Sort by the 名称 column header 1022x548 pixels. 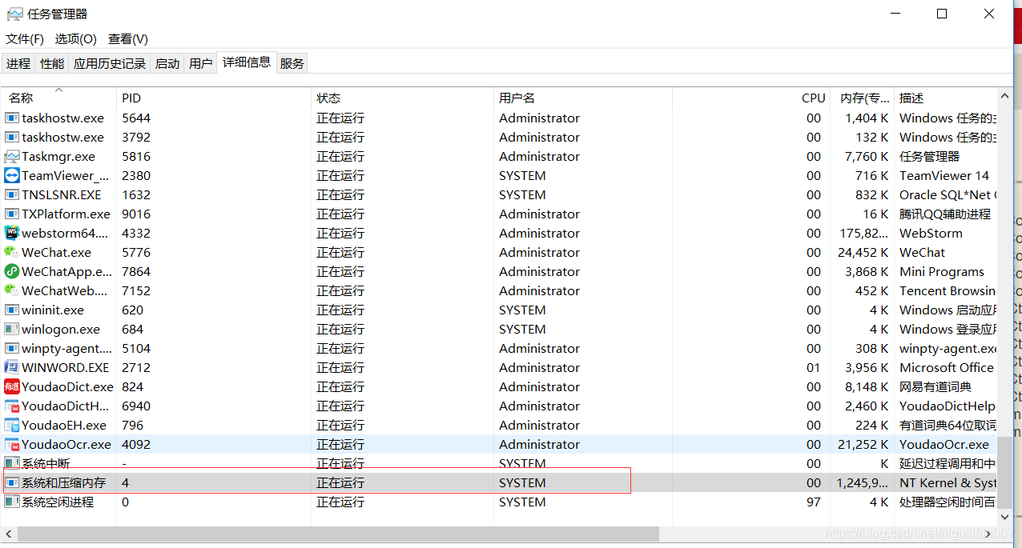[58, 98]
